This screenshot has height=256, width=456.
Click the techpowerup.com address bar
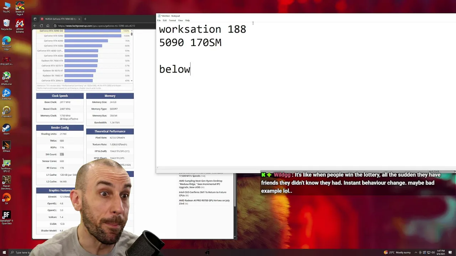[x=96, y=26]
